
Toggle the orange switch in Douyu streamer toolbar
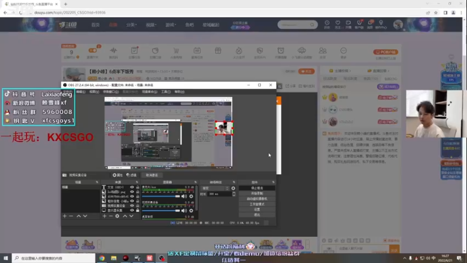click(x=93, y=50)
